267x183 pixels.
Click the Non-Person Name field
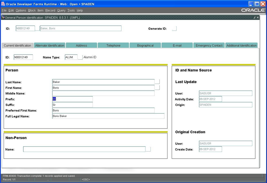coord(84,149)
